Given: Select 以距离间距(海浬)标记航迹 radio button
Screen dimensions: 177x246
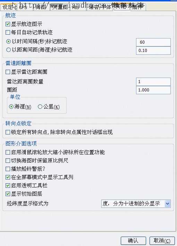Looking at the screenshot, I should click(x=8, y=50).
